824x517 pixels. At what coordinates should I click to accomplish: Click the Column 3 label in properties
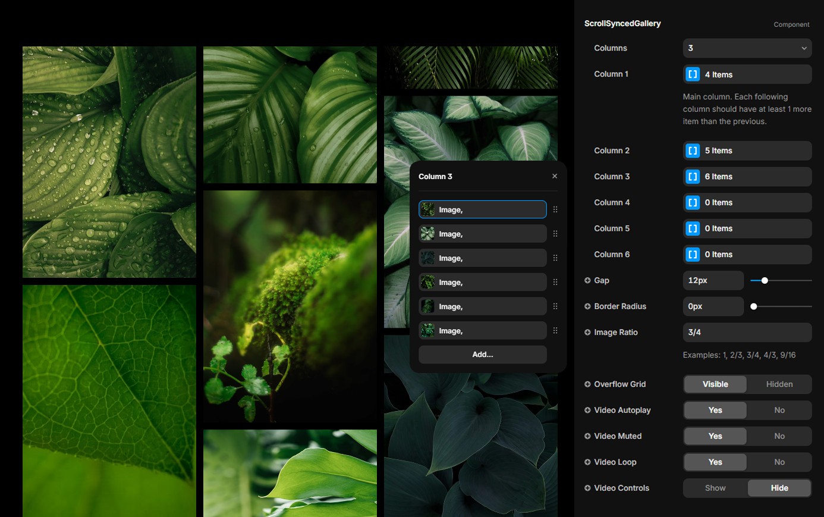coord(612,177)
